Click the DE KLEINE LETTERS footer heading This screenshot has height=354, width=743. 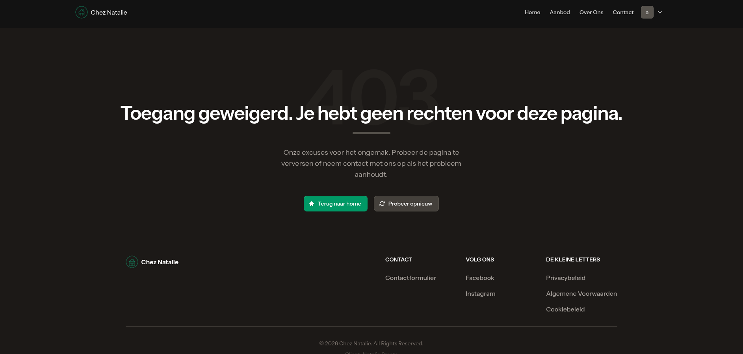pos(573,259)
